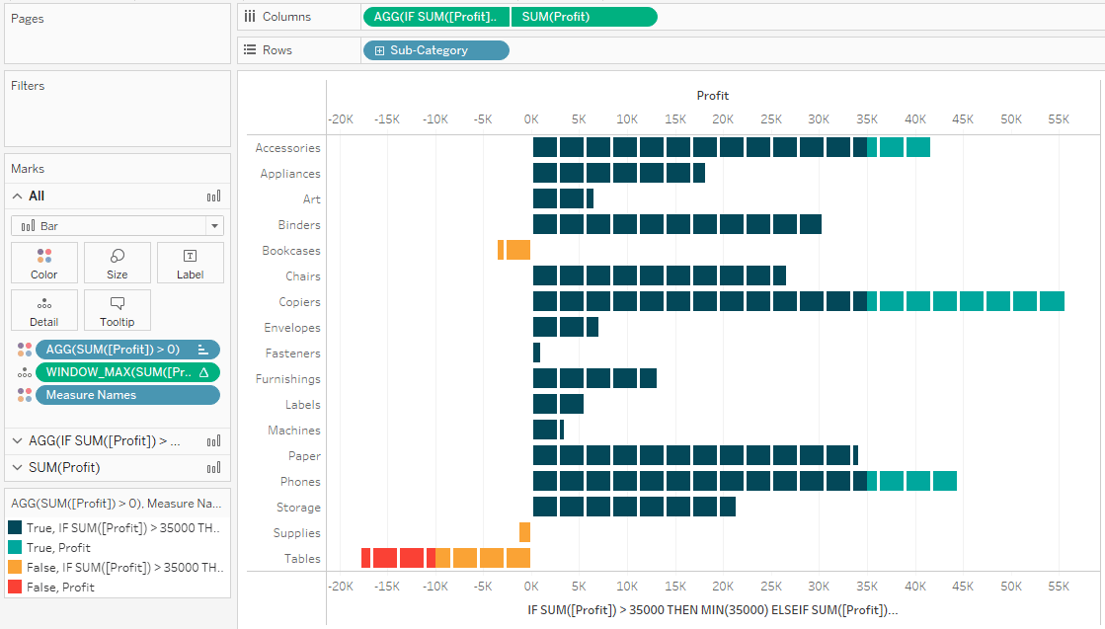Expand the AGG(IF SUM([Profit]) marks section
1105x629 pixels.
[x=17, y=441]
